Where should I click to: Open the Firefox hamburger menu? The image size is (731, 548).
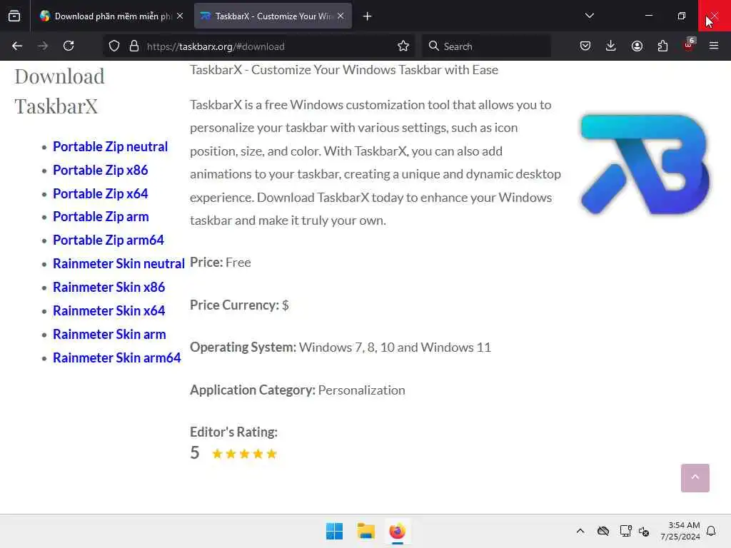pyautogui.click(x=714, y=46)
